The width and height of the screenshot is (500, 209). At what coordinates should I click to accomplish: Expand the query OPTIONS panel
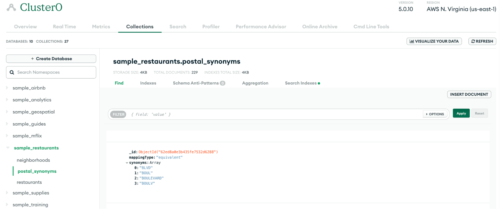pos(435,114)
